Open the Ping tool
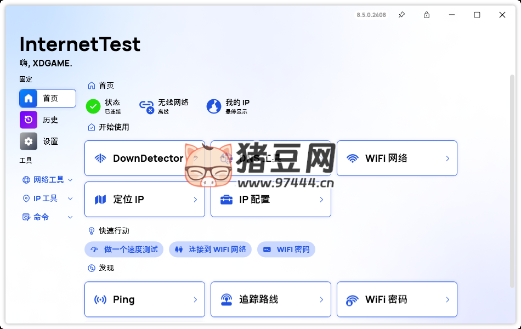Image resolution: width=521 pixels, height=329 pixels. click(x=144, y=299)
